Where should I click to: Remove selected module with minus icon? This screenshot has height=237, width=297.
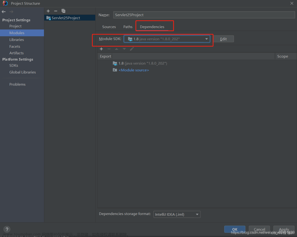[56, 11]
